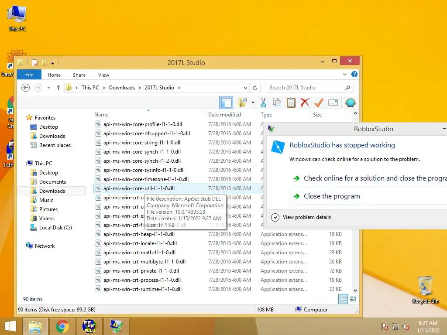Refresh the 2017L Studio folder

click(255, 88)
